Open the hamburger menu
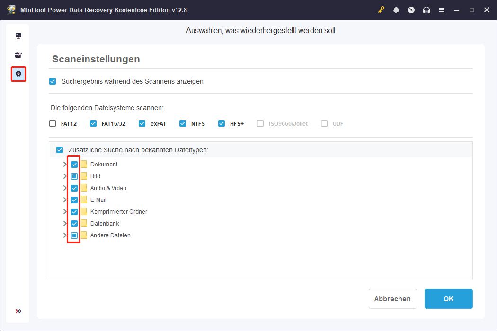 (x=442, y=10)
